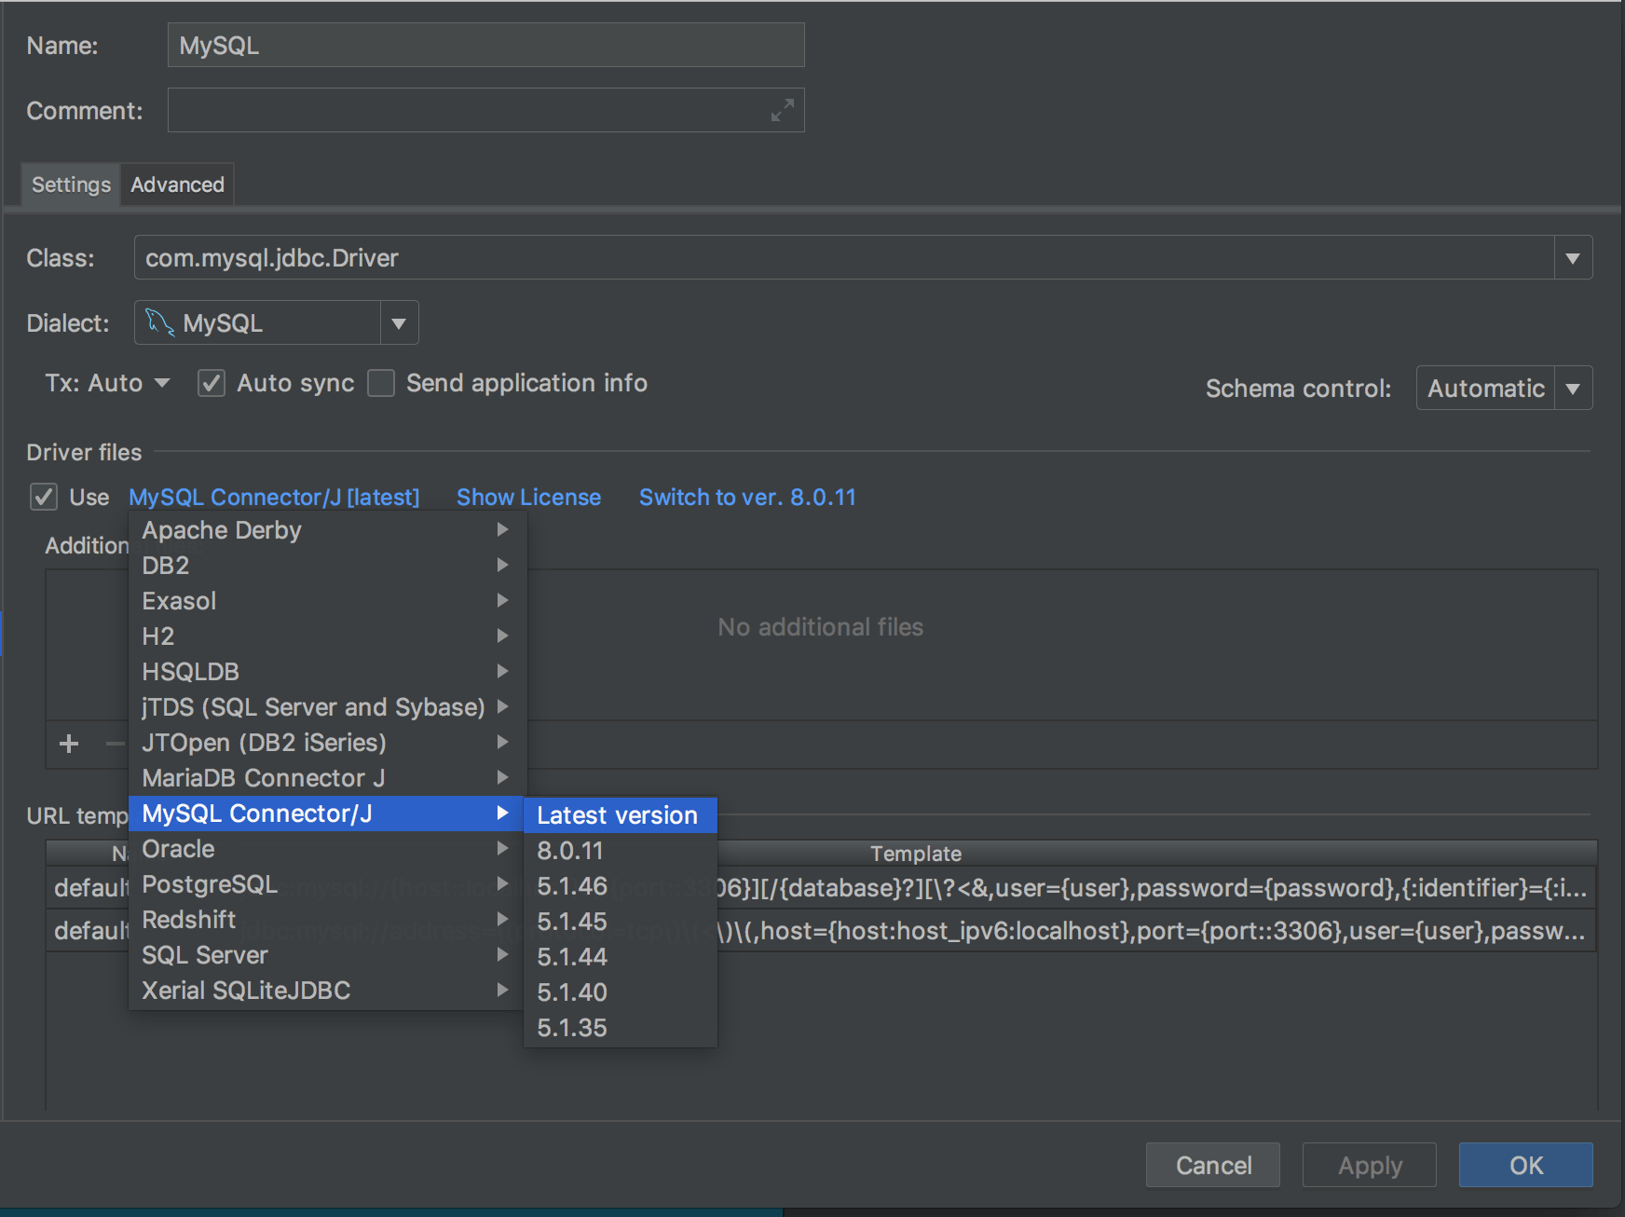Expand jTDS (SQL Server and Sybase) submenu

click(328, 707)
